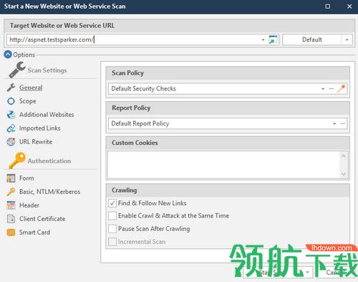Click the Scope circle icon

click(11, 101)
